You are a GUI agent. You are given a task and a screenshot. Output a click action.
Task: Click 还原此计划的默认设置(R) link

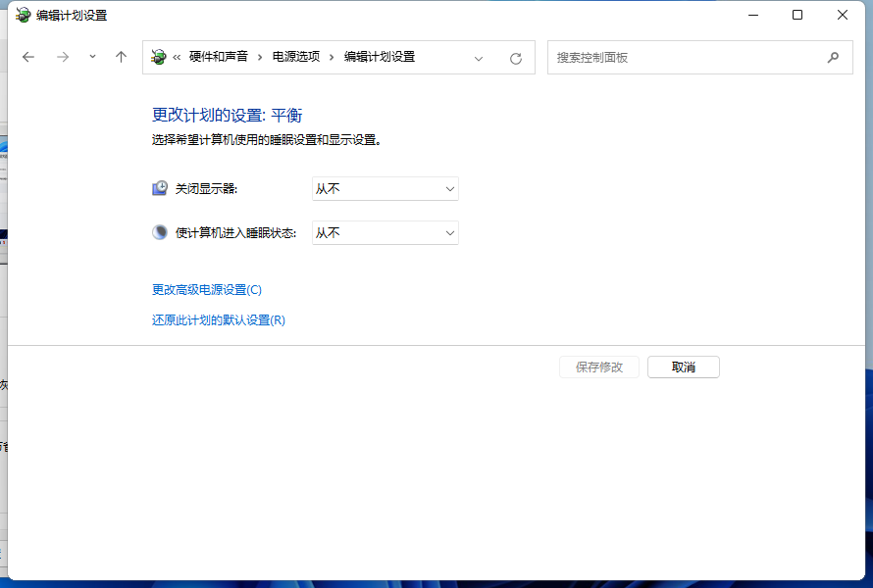pos(218,319)
